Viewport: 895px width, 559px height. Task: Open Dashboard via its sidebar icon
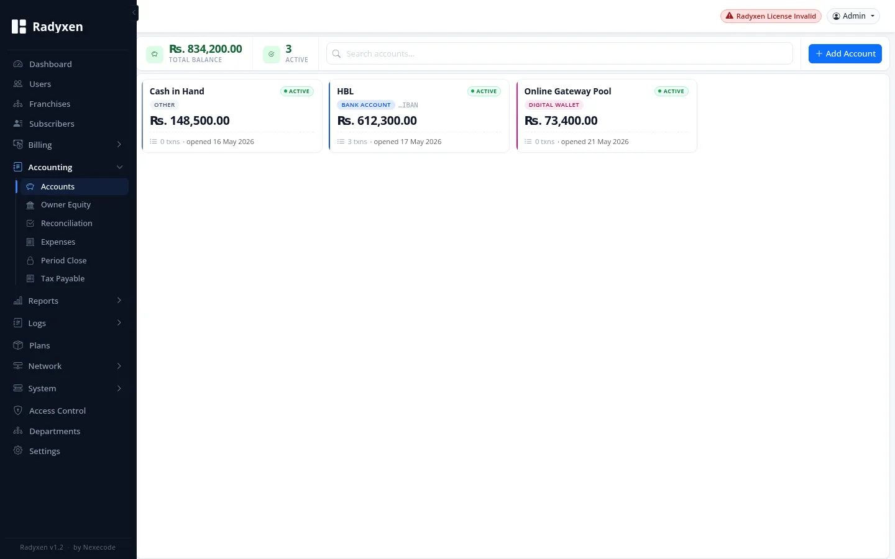click(18, 64)
